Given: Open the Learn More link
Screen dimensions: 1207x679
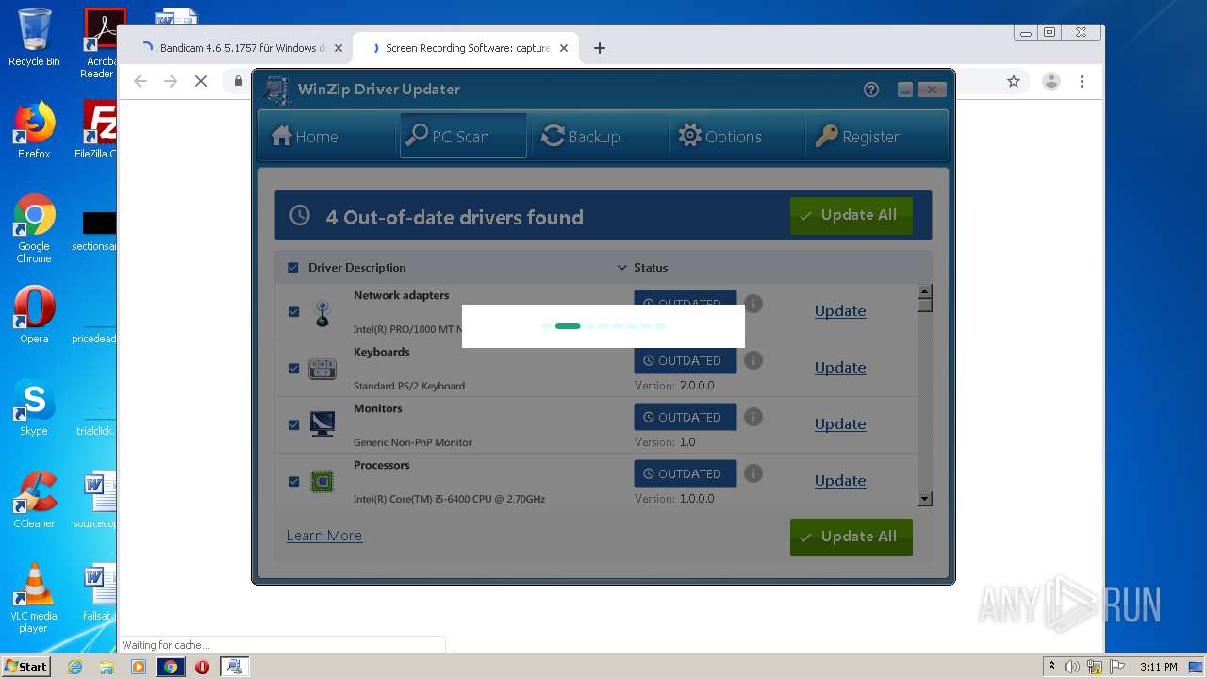Looking at the screenshot, I should (x=324, y=536).
